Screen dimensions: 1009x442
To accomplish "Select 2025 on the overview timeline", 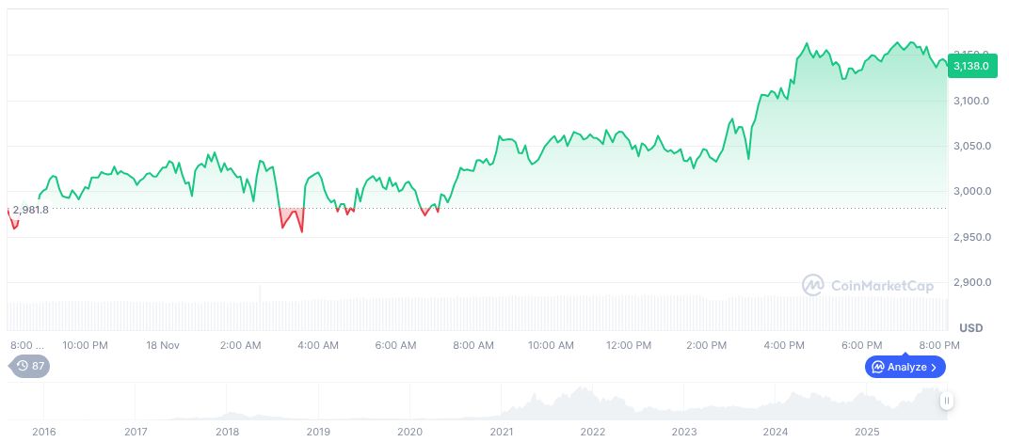I will (x=866, y=432).
